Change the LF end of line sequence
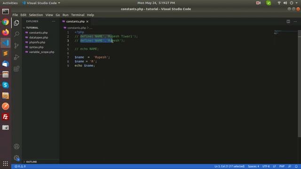The image size is (301, 169). coord(274,167)
